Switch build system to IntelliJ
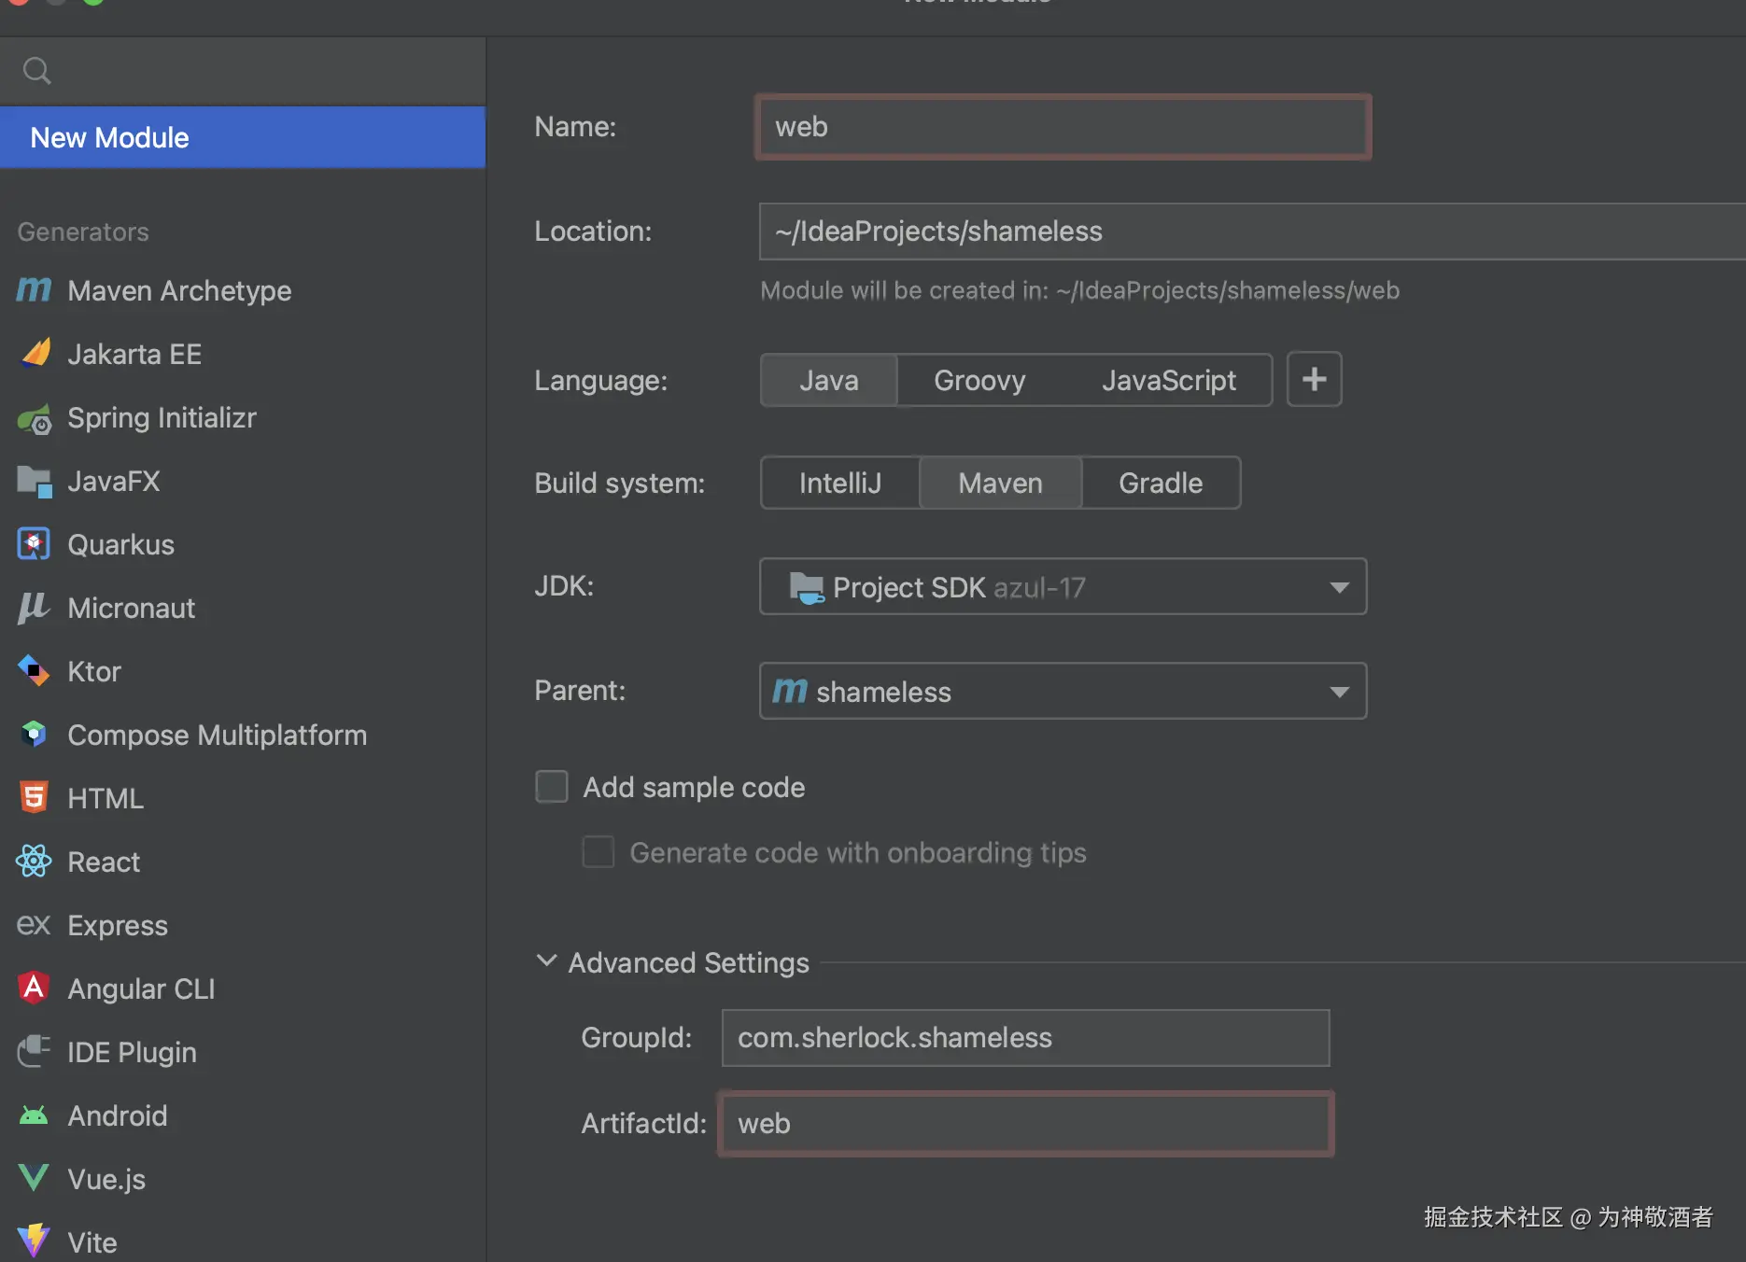The width and height of the screenshot is (1746, 1262). (839, 483)
